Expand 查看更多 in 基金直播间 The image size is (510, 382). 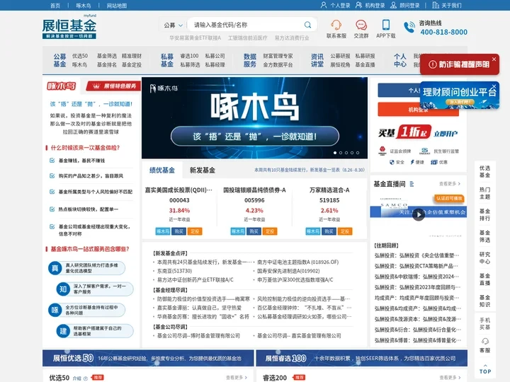[x=450, y=184]
